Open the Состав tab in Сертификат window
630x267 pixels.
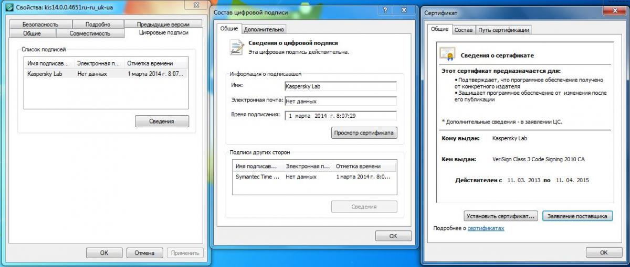coord(464,30)
